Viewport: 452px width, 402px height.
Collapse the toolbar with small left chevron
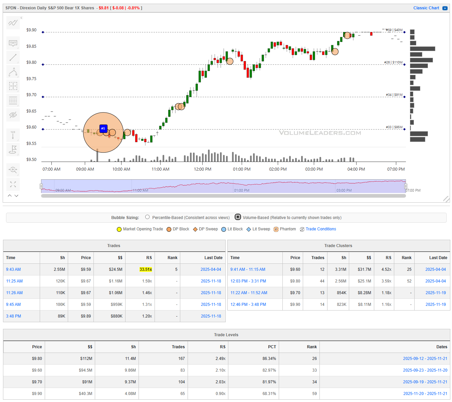pos(21,18)
